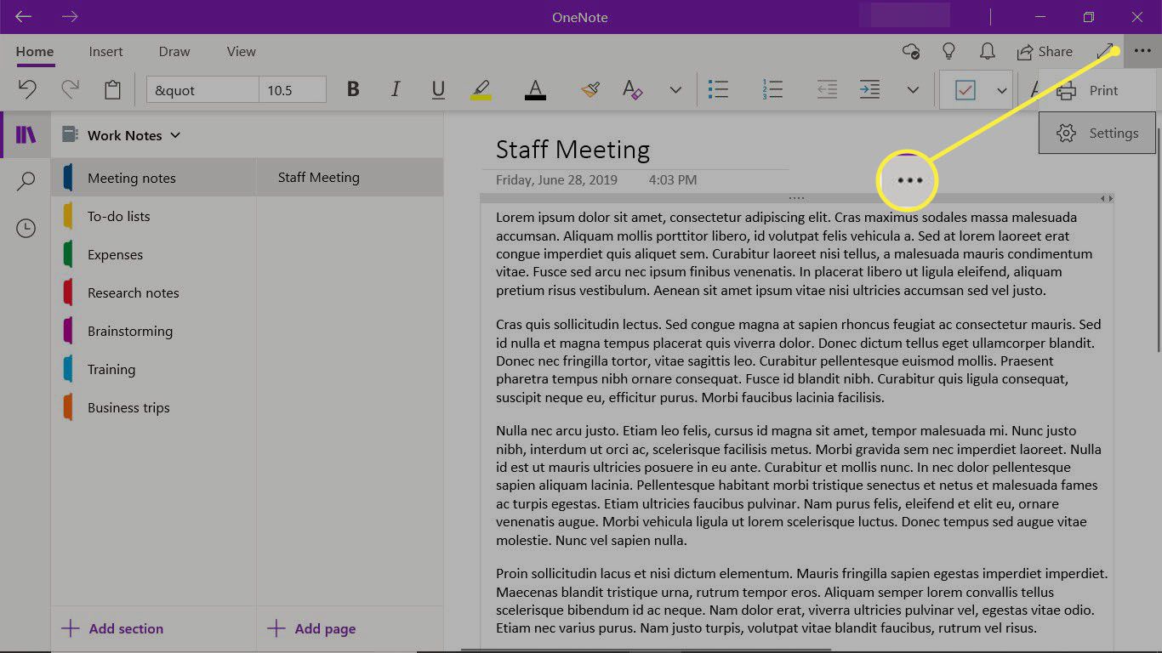Screen dimensions: 1162x653
Task: Apply yellow text highlight
Action: point(481,89)
